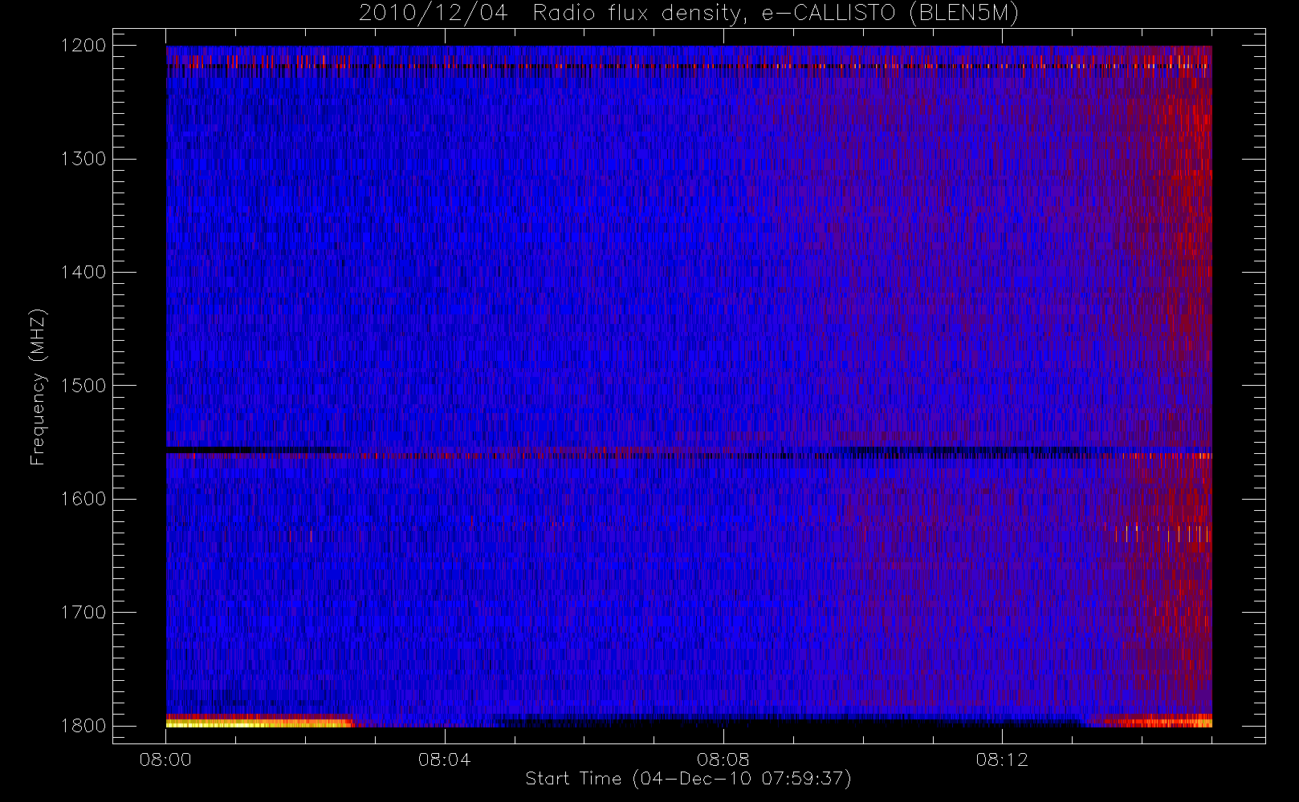
Task: Click the 08:08 time tick label
Action: tap(723, 759)
